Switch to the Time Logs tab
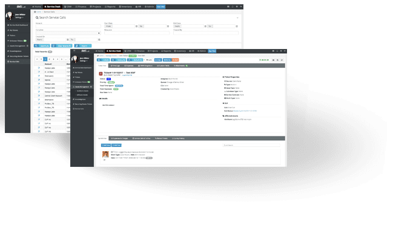Viewport: 413px width, 231px height. click(115, 65)
